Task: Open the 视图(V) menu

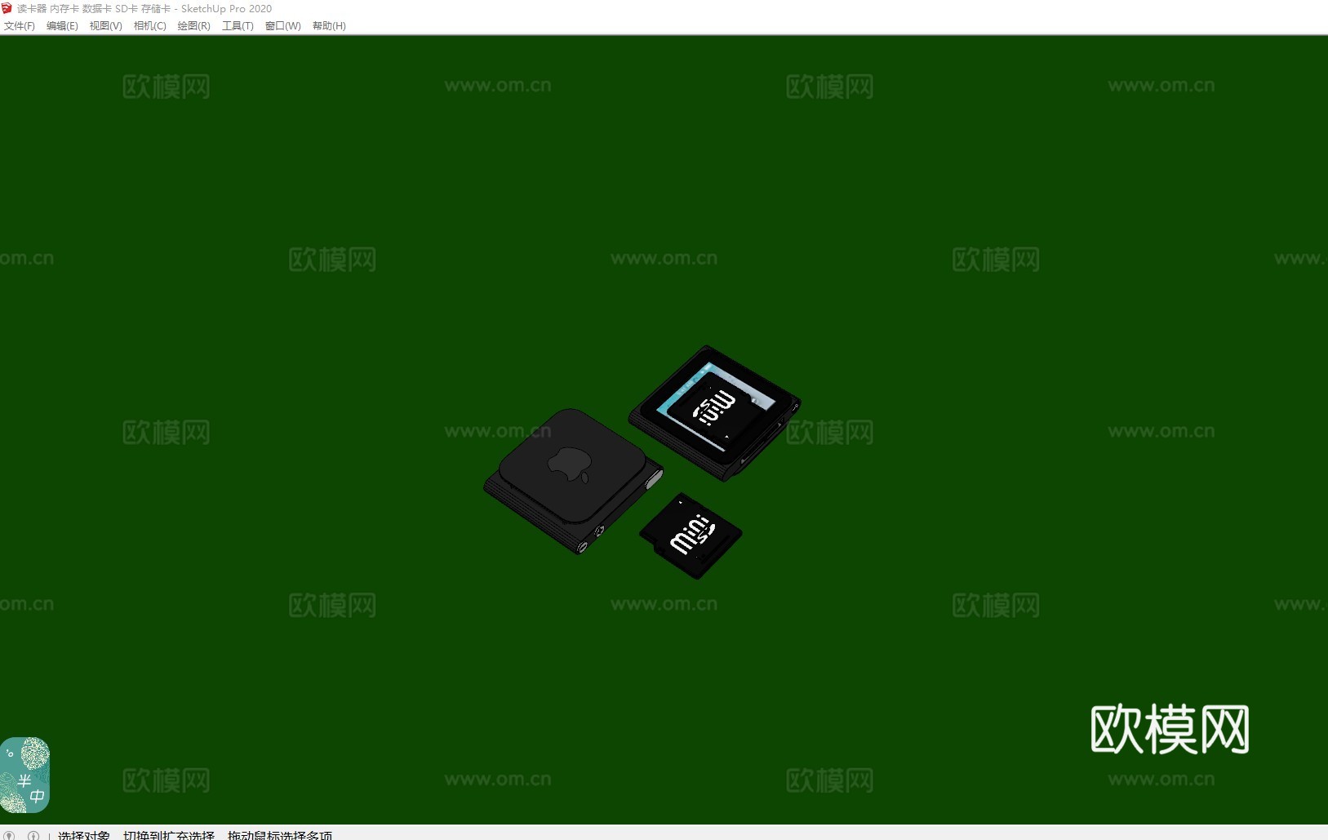Action: [x=106, y=26]
